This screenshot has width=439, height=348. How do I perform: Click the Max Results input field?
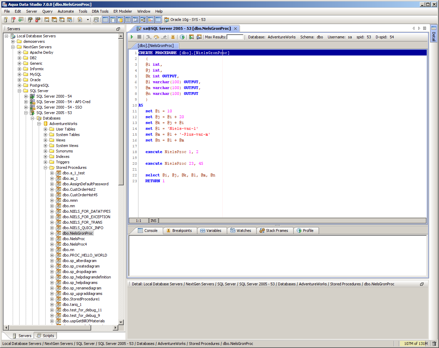coord(235,37)
